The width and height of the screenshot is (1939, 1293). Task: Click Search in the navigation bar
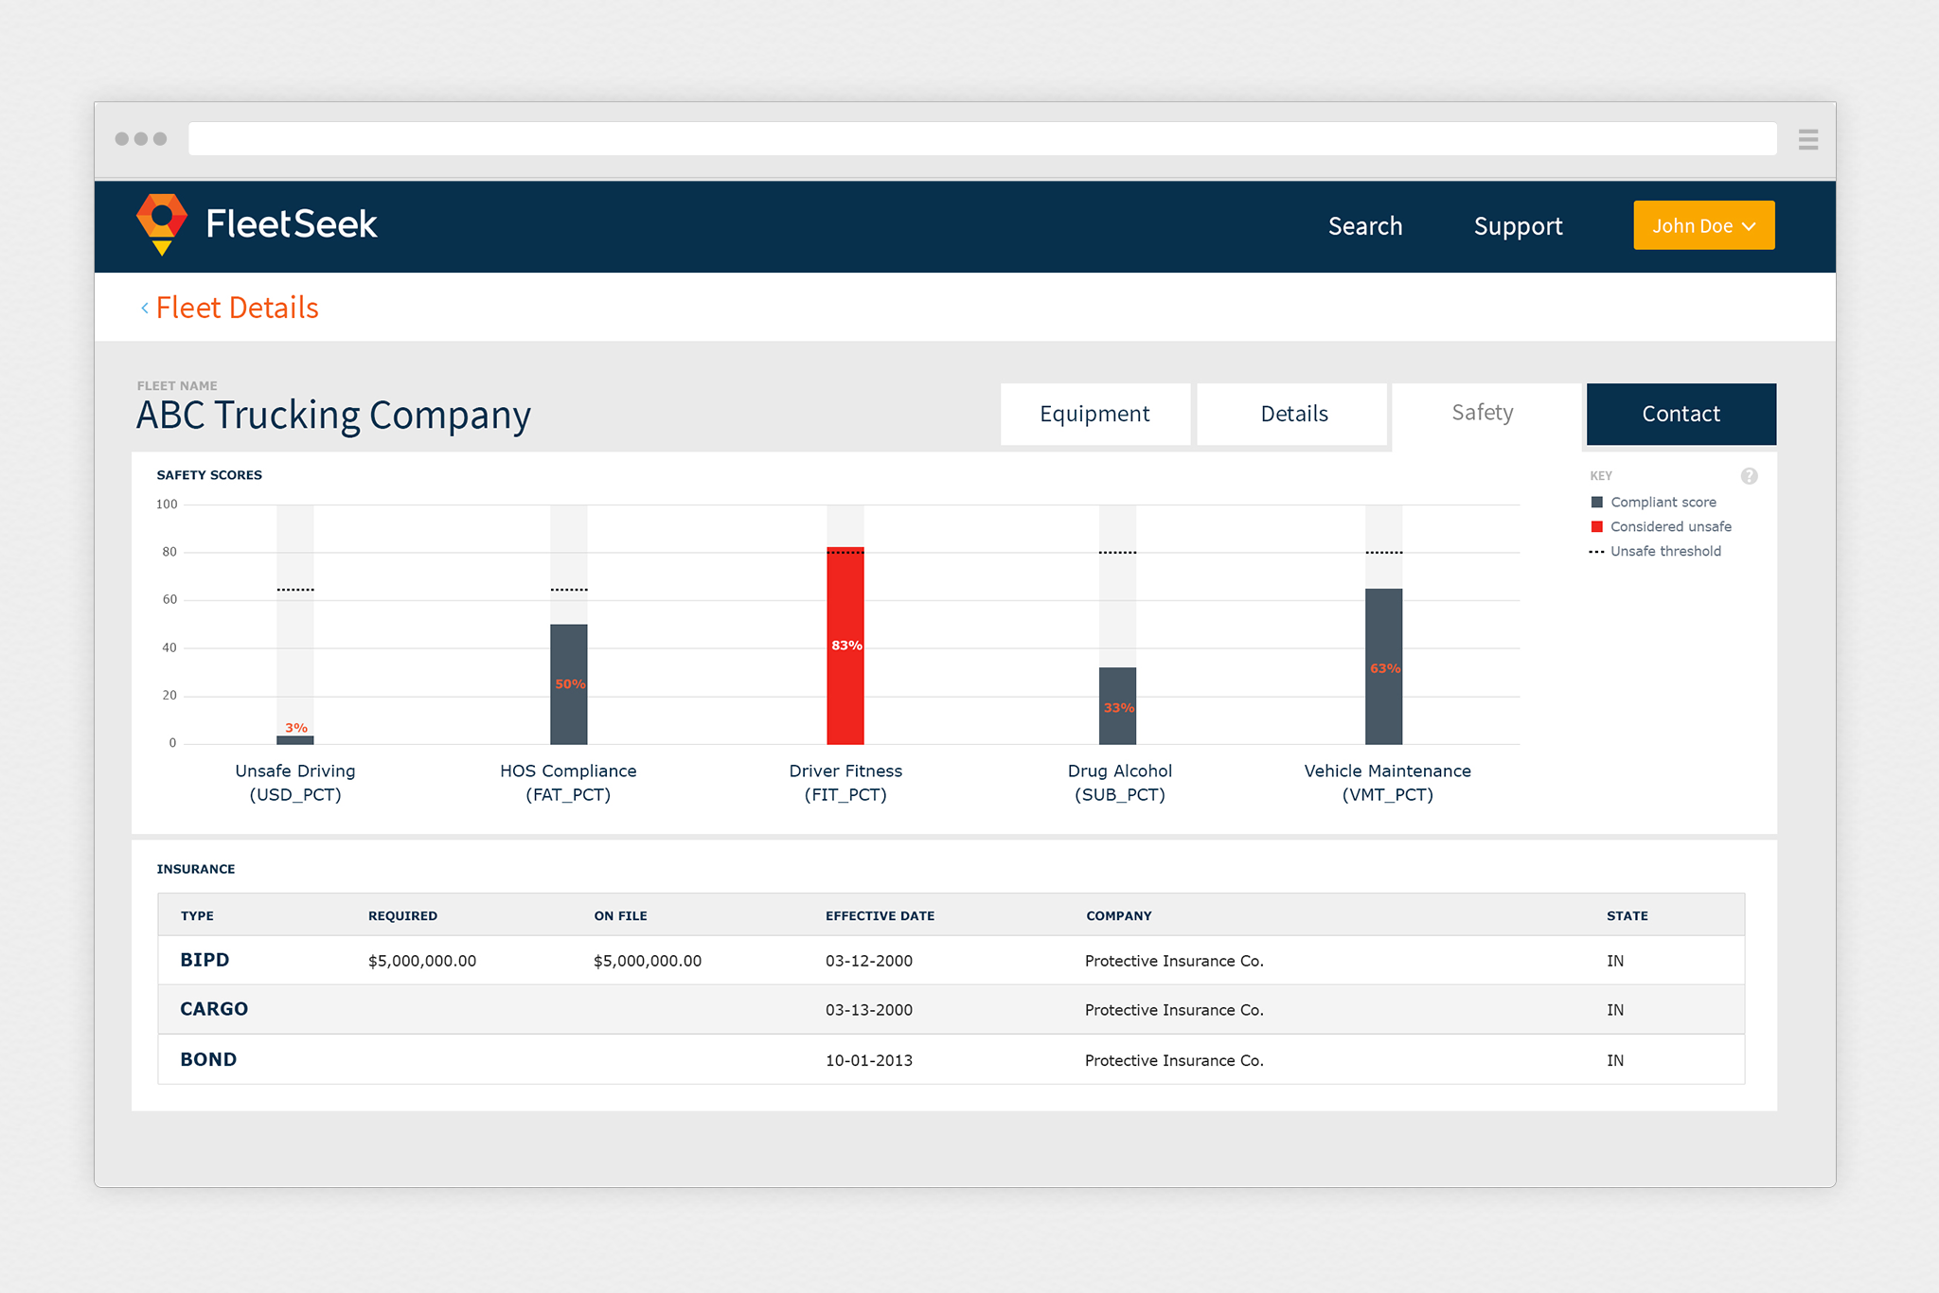coord(1364,226)
